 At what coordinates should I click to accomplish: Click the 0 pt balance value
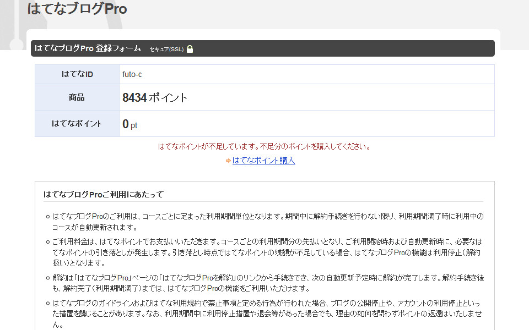(129, 124)
